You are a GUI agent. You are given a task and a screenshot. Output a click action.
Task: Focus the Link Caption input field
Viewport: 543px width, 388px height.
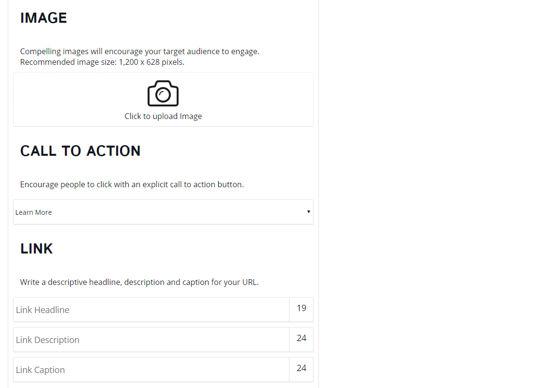151,370
